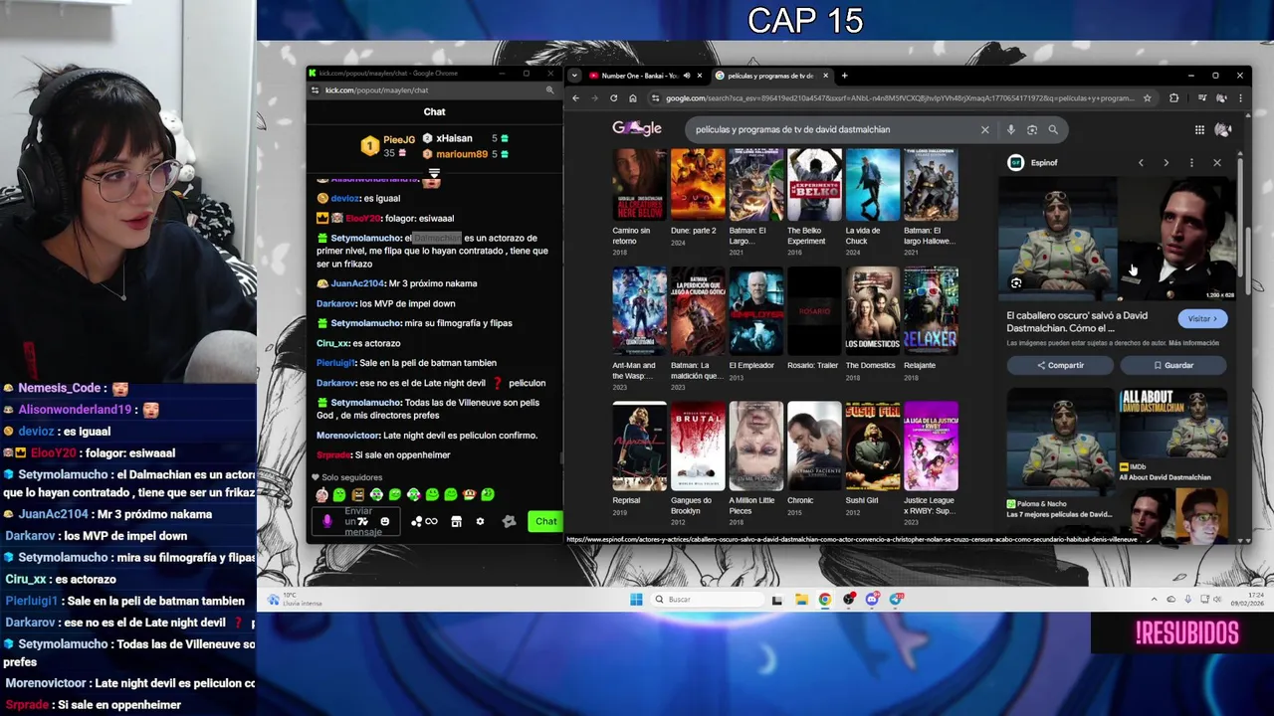Open Más información link about copyrights
This screenshot has width=1274, height=716.
click(x=1193, y=343)
